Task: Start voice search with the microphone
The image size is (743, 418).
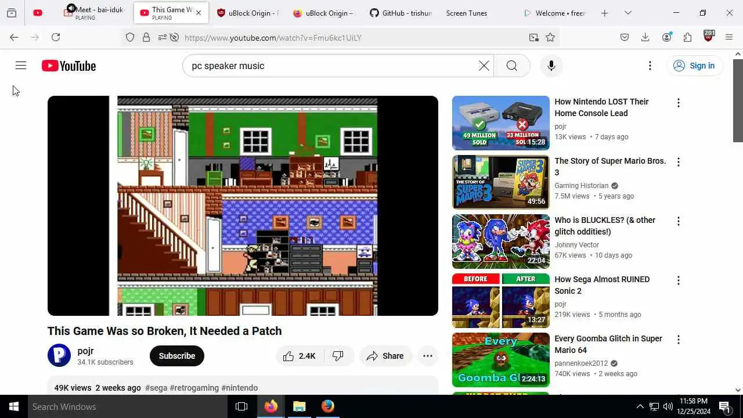Action: click(551, 66)
